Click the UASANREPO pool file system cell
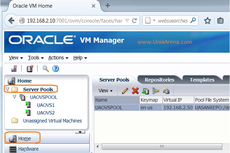The height and width of the screenshot is (153, 230). click(x=212, y=108)
